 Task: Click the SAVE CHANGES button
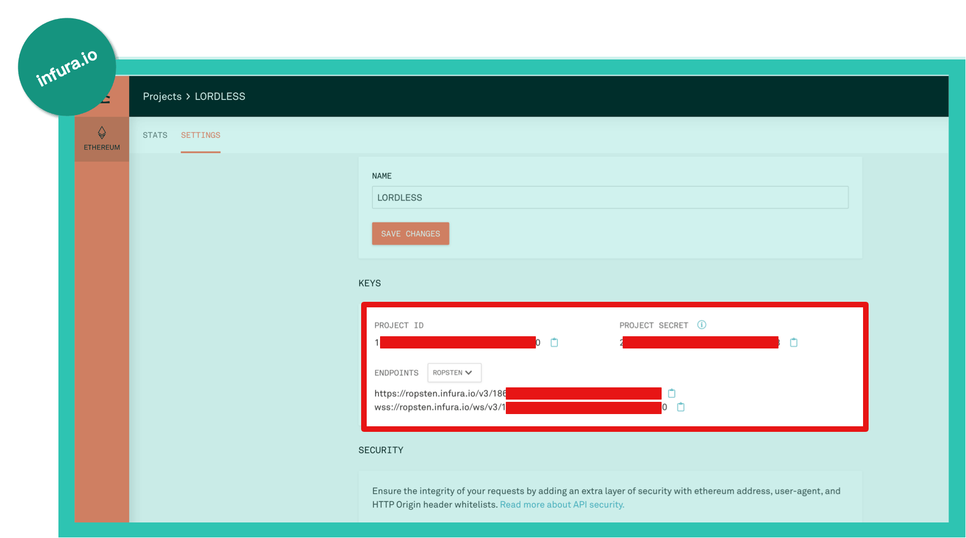[411, 233]
